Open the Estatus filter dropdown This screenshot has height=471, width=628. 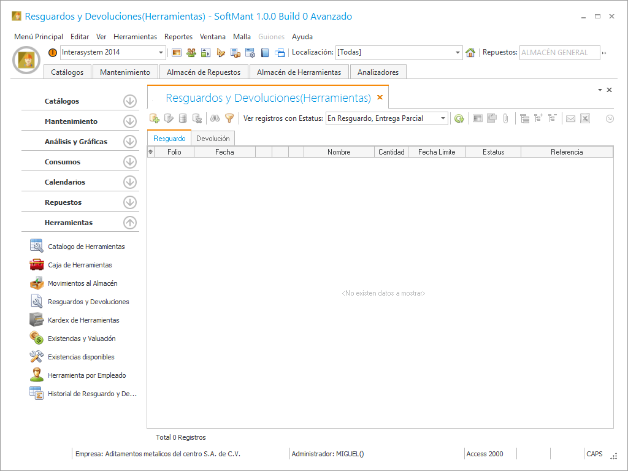pyautogui.click(x=443, y=118)
